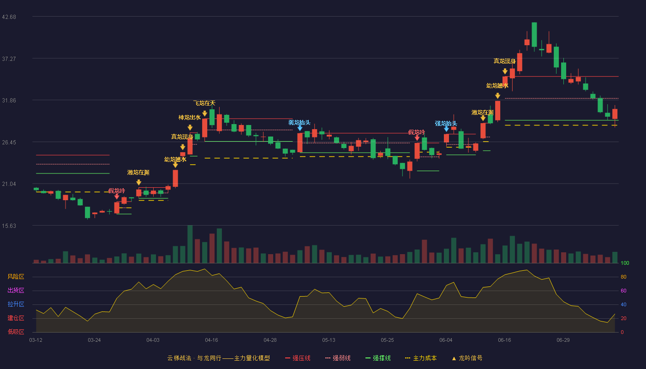Toggle the 强压线 legend entry
Viewport: 646px width, 369px height.
298,358
